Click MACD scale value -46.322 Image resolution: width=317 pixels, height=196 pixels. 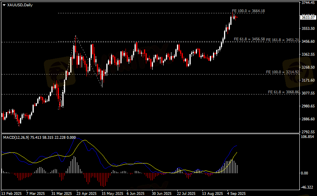307,187
